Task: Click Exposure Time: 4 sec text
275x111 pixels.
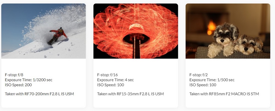Action: [x=116, y=80]
